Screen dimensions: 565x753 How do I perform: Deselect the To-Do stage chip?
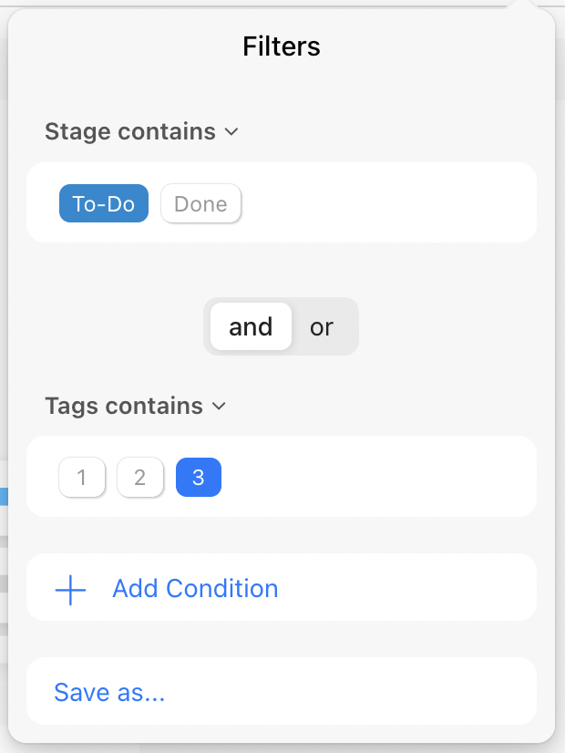104,204
